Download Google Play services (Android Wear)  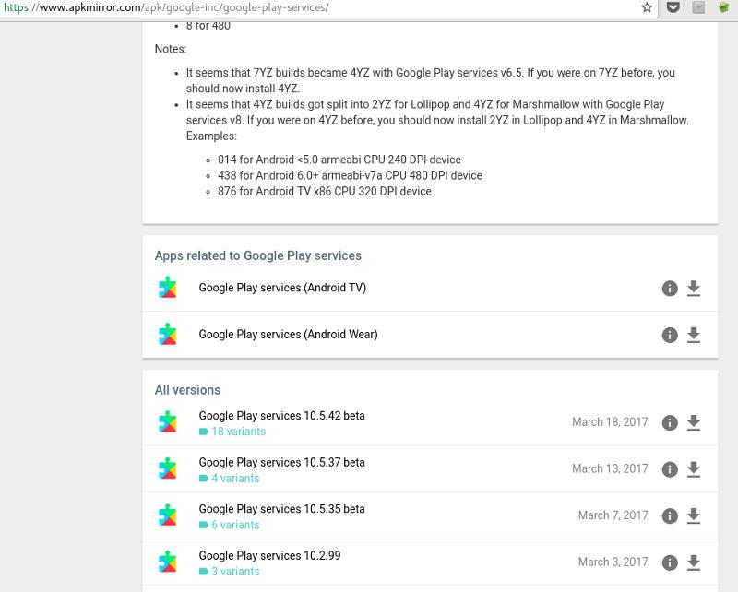click(x=694, y=335)
